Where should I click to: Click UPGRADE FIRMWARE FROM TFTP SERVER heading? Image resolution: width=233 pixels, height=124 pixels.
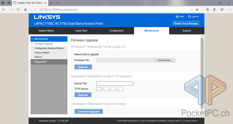click(x=101, y=76)
